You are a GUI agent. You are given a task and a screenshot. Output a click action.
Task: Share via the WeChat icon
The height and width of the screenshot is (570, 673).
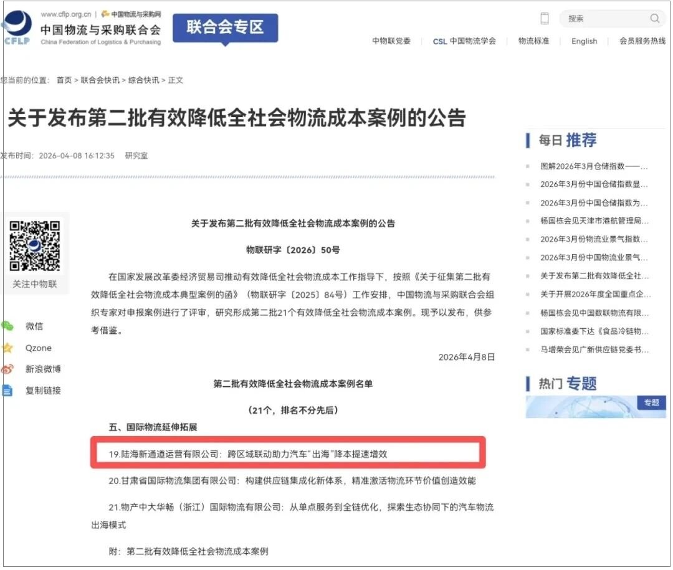[x=7, y=326]
